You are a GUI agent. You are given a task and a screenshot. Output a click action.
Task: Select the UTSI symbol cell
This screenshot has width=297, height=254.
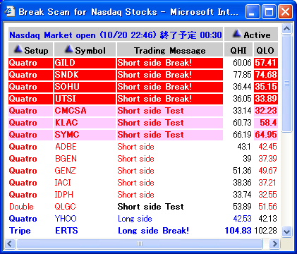click(85, 99)
